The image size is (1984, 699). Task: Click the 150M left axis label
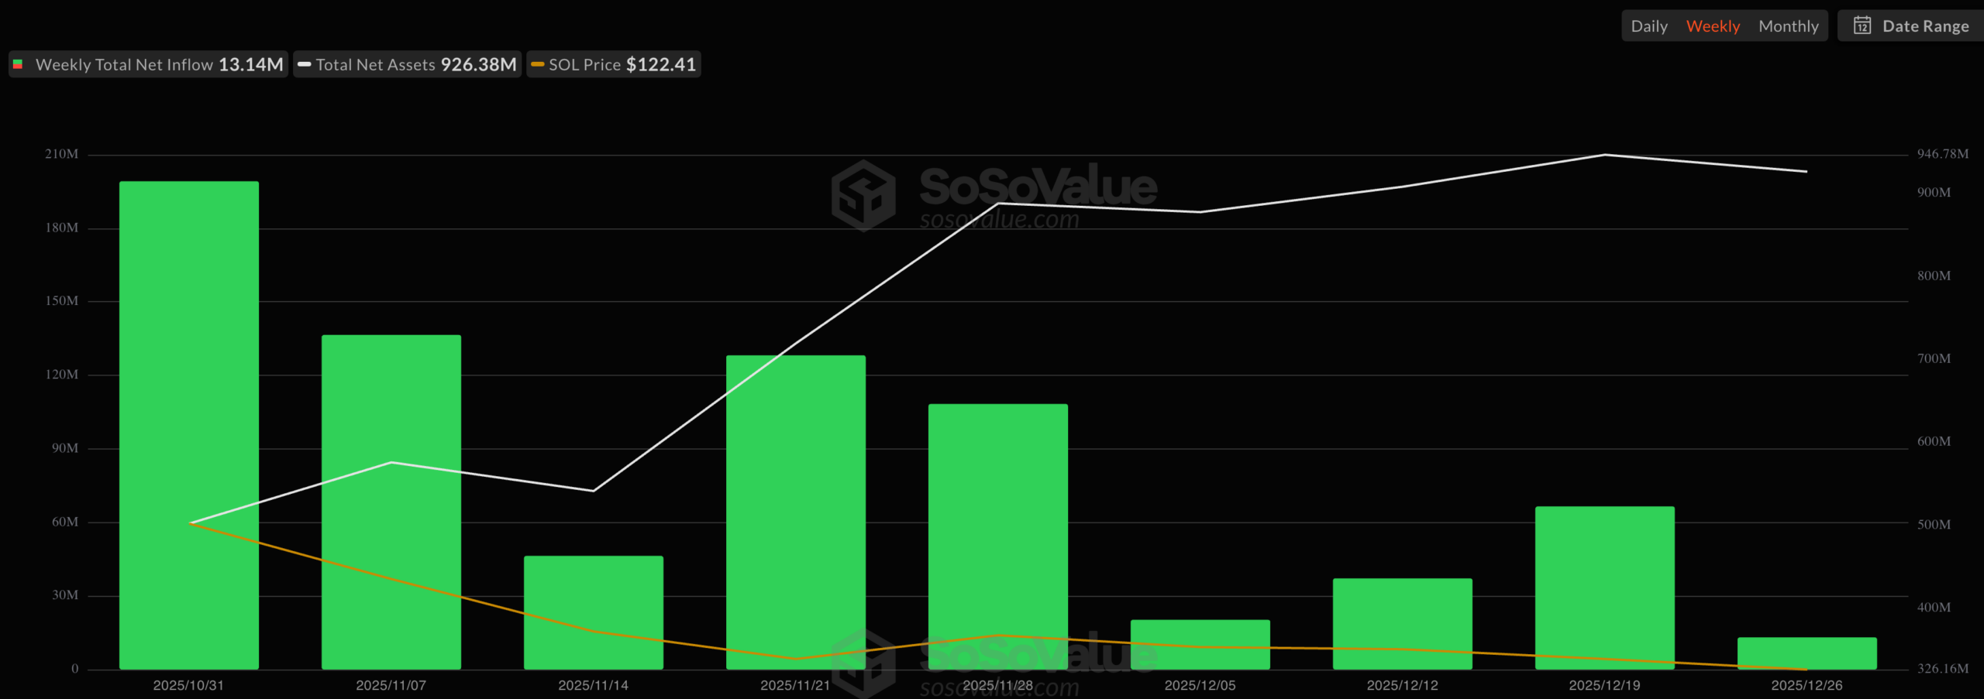62,300
